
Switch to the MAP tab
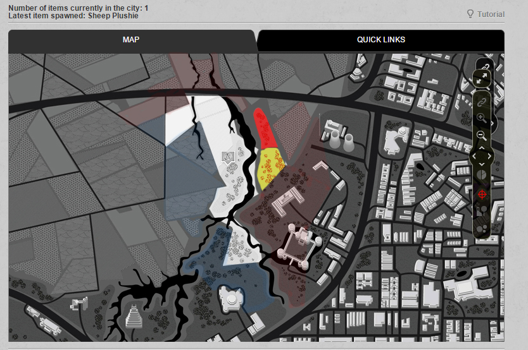tap(131, 40)
